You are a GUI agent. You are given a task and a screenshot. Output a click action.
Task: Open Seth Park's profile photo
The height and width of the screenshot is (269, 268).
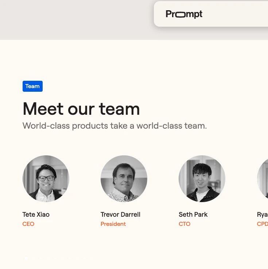[x=202, y=178]
